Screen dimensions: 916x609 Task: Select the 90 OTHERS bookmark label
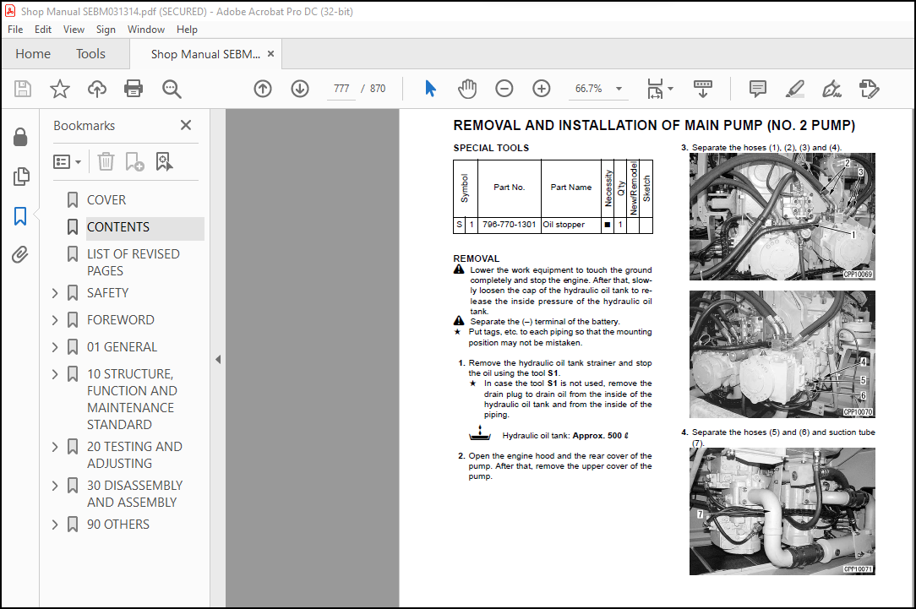click(118, 525)
